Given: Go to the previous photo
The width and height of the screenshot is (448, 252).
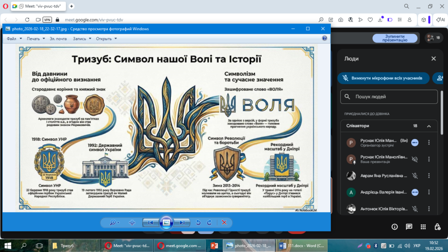Looking at the screenshot, I should click(x=150, y=223).
